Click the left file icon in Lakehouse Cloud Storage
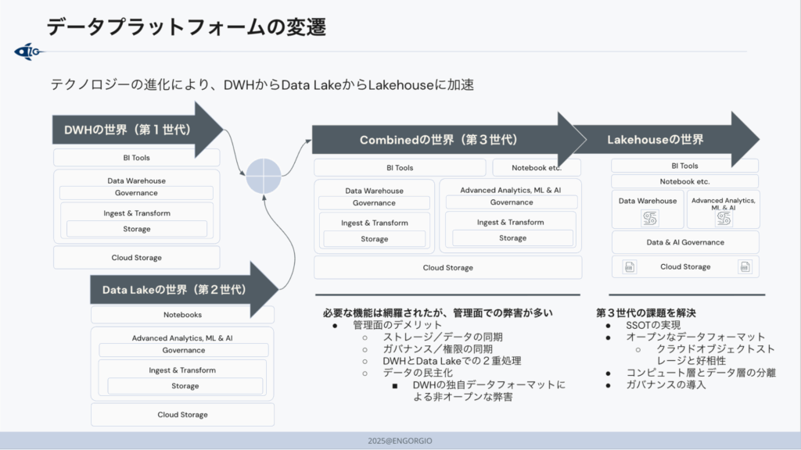Image resolution: width=801 pixels, height=450 pixels. [x=628, y=267]
